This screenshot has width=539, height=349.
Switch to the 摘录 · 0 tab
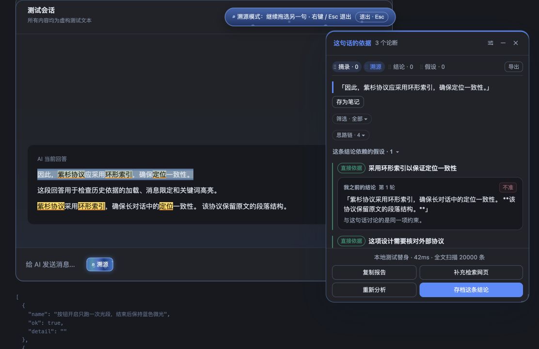(346, 67)
